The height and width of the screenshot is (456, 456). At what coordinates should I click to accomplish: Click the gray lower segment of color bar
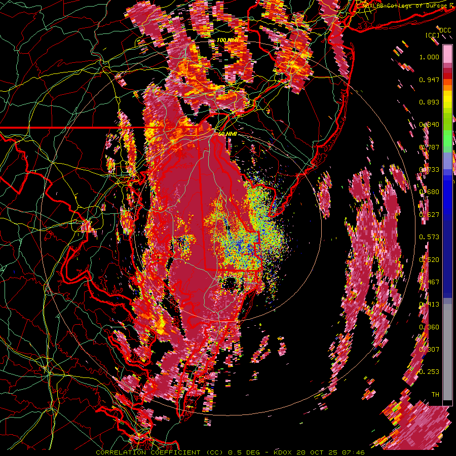pos(447,352)
